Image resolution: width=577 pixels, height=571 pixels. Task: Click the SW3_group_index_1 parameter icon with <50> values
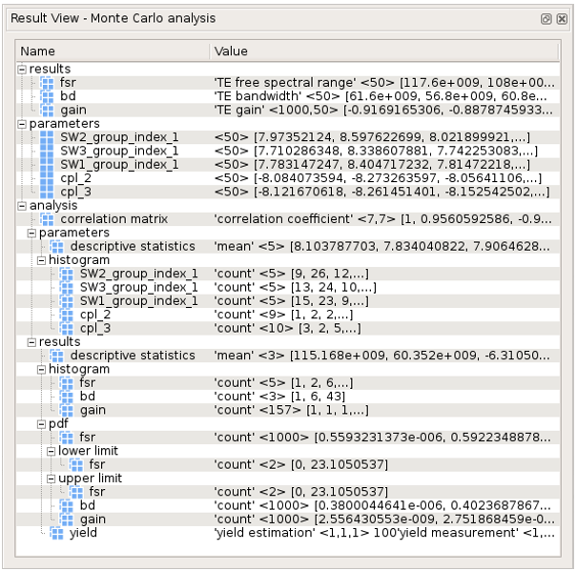(x=47, y=151)
